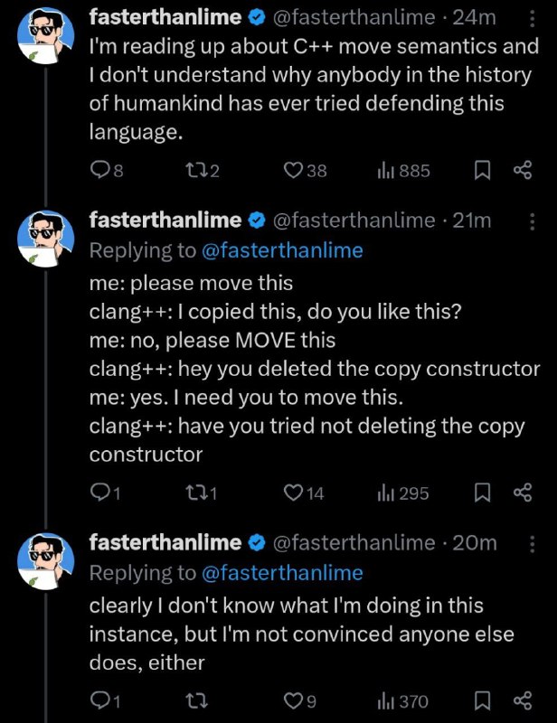
Task: Open replies on the C++ move semantics tweet
Action: pos(107,171)
